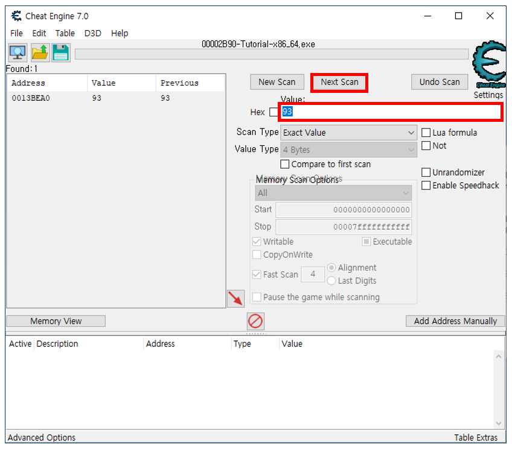Open the Table menu
Image resolution: width=512 pixels, height=450 pixels.
click(x=65, y=33)
